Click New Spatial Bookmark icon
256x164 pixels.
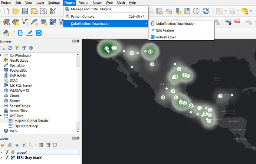tap(178, 11)
